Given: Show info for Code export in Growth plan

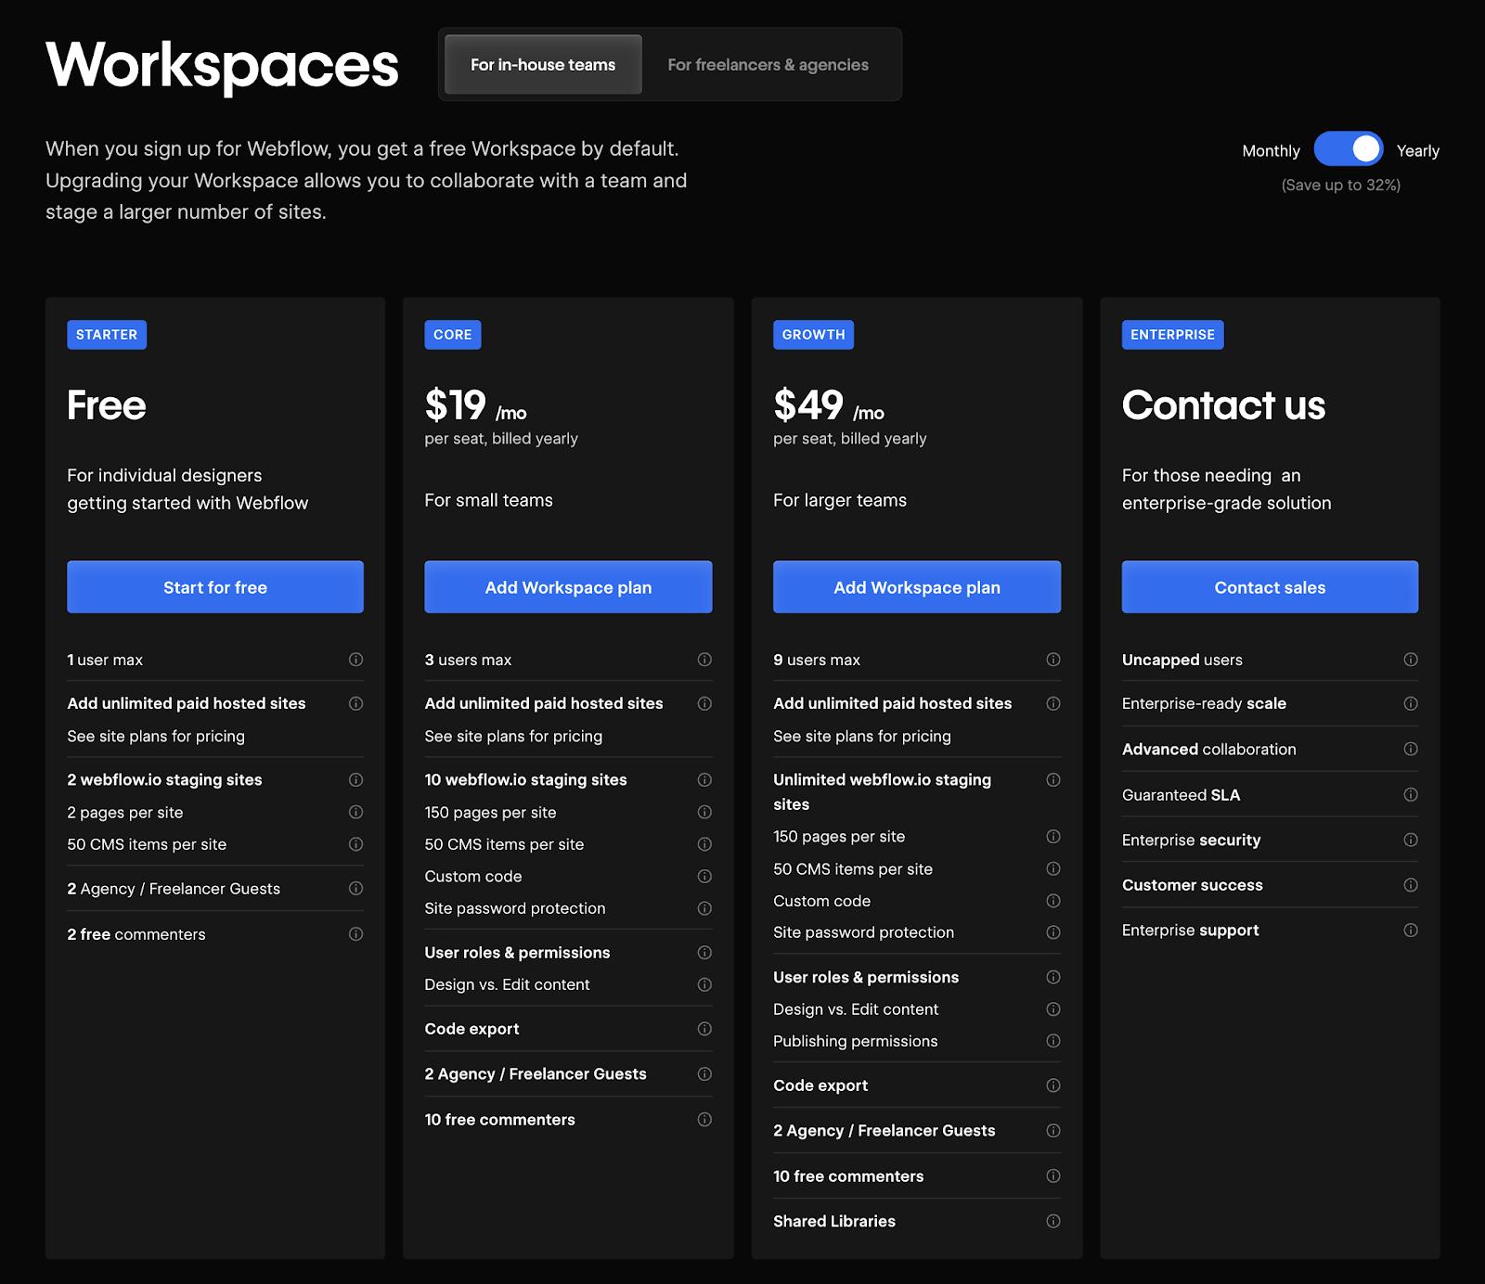Looking at the screenshot, I should point(1053,1085).
